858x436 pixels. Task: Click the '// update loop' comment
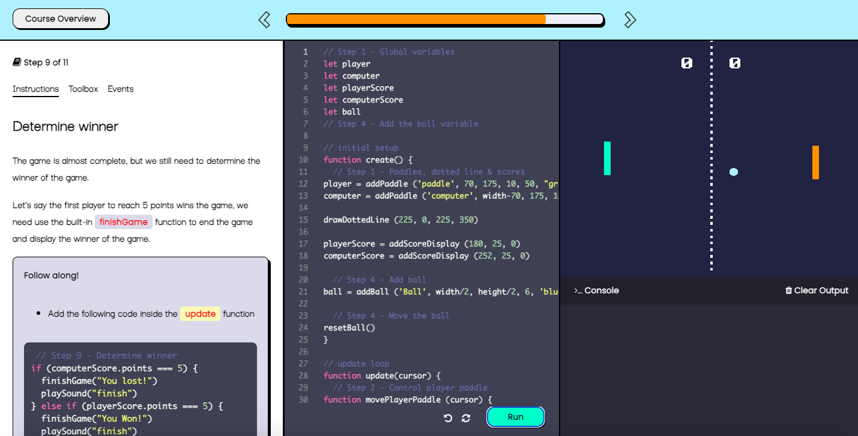point(356,363)
